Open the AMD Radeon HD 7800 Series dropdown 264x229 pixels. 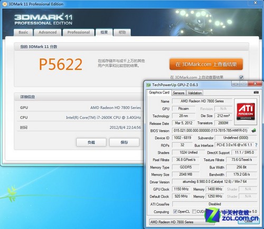[x=182, y=222]
